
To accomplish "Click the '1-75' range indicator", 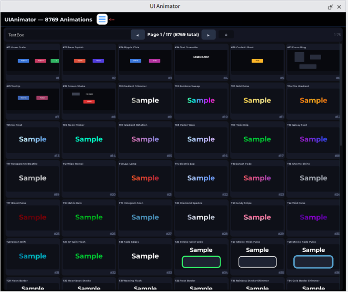I will [337, 35].
